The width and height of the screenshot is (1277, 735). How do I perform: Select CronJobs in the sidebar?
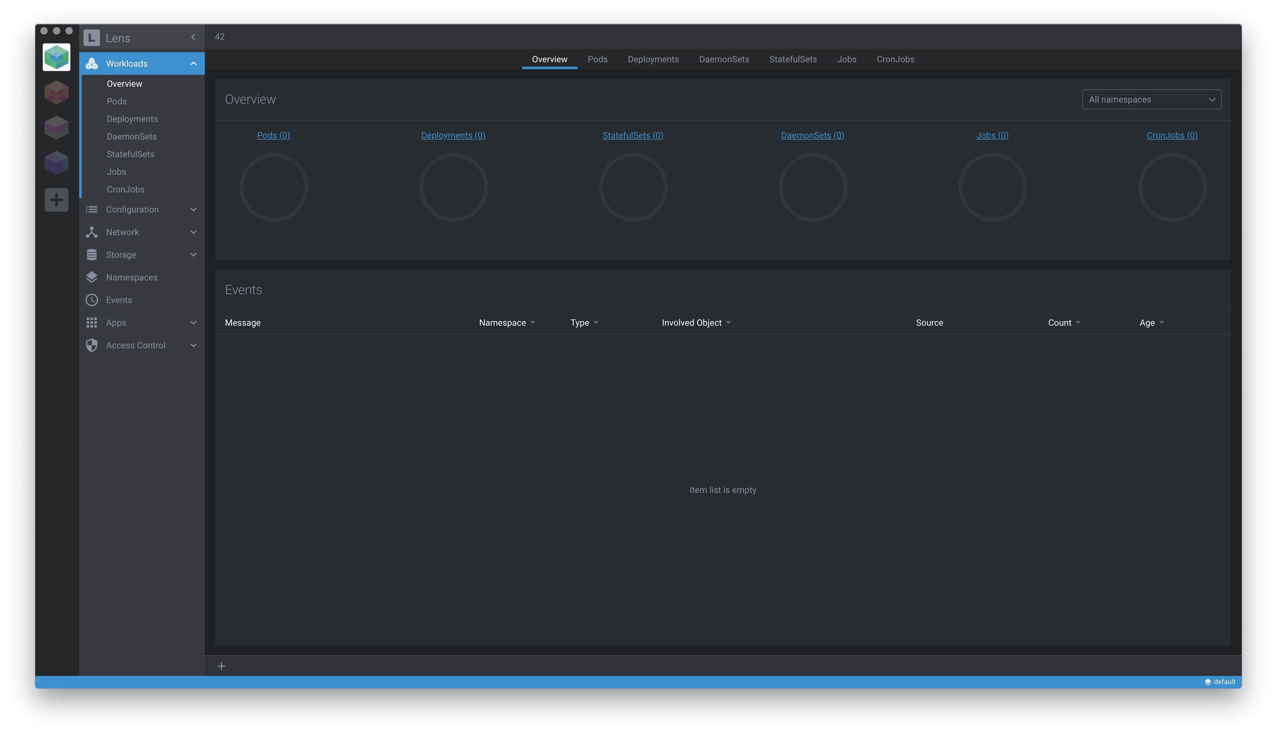point(126,190)
